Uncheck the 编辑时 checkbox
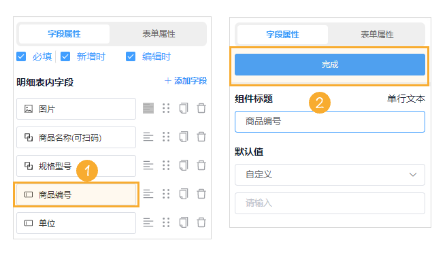The image size is (447, 255). click(x=131, y=56)
